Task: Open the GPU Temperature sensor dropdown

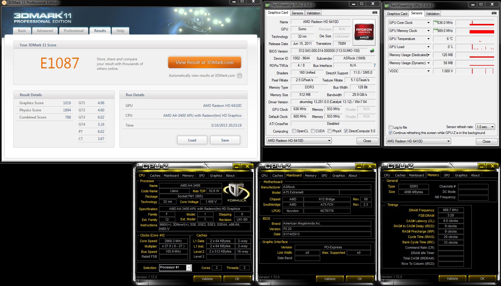Action: pos(428,39)
